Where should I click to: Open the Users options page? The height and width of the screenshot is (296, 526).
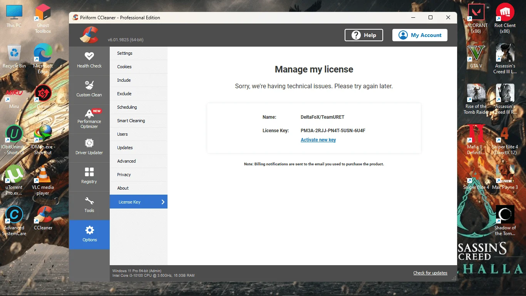pyautogui.click(x=139, y=134)
